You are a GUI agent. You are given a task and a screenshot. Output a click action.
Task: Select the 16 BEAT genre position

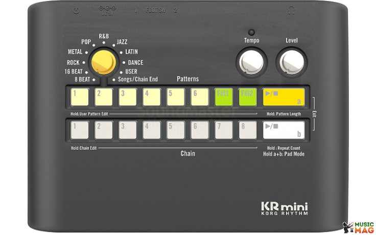click(74, 72)
